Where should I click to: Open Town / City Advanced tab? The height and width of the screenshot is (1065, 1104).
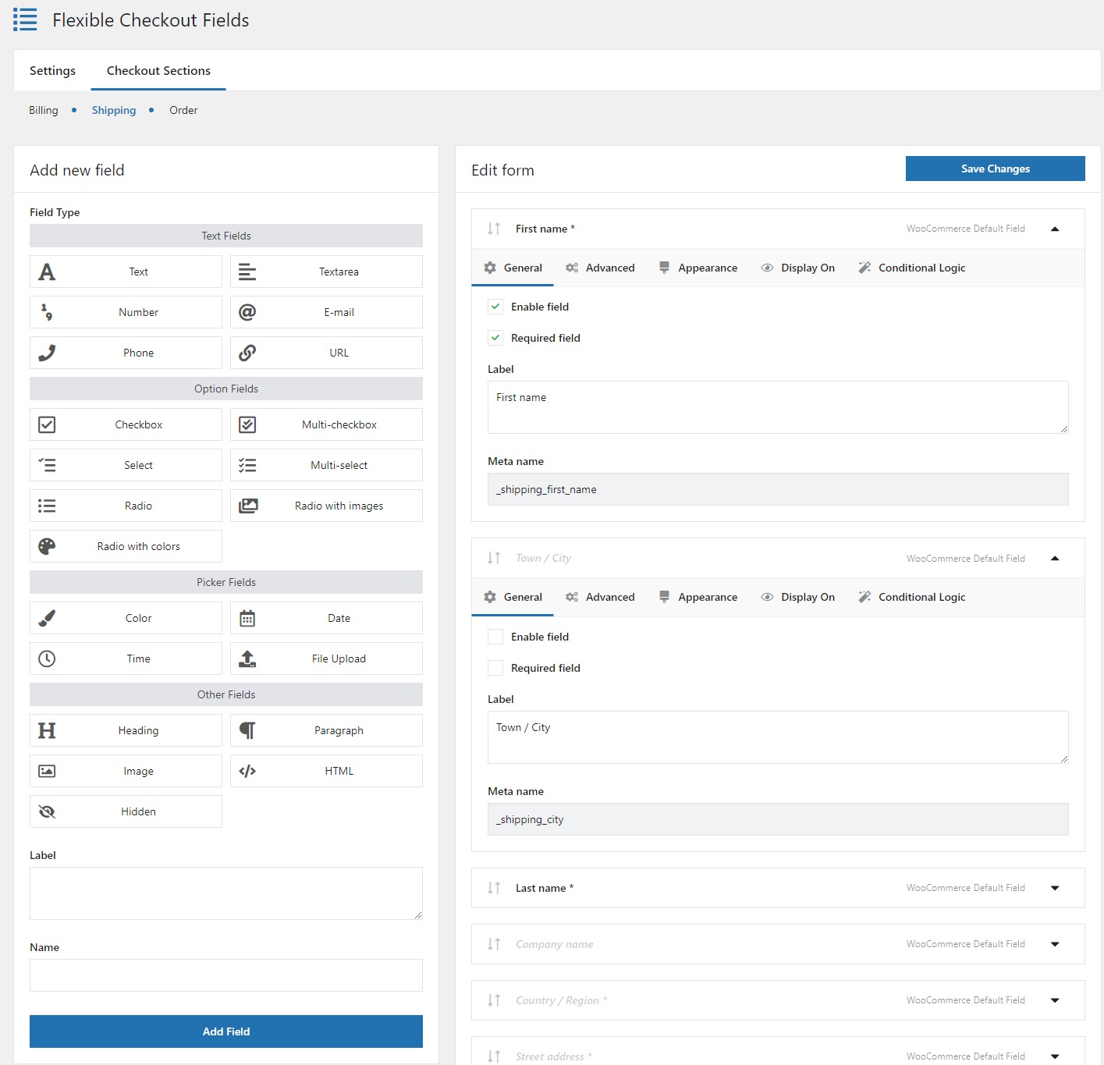600,597
